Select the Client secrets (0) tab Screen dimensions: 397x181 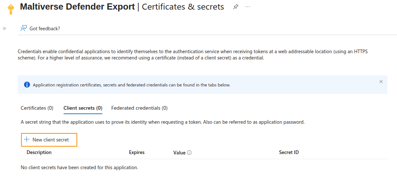(83, 108)
